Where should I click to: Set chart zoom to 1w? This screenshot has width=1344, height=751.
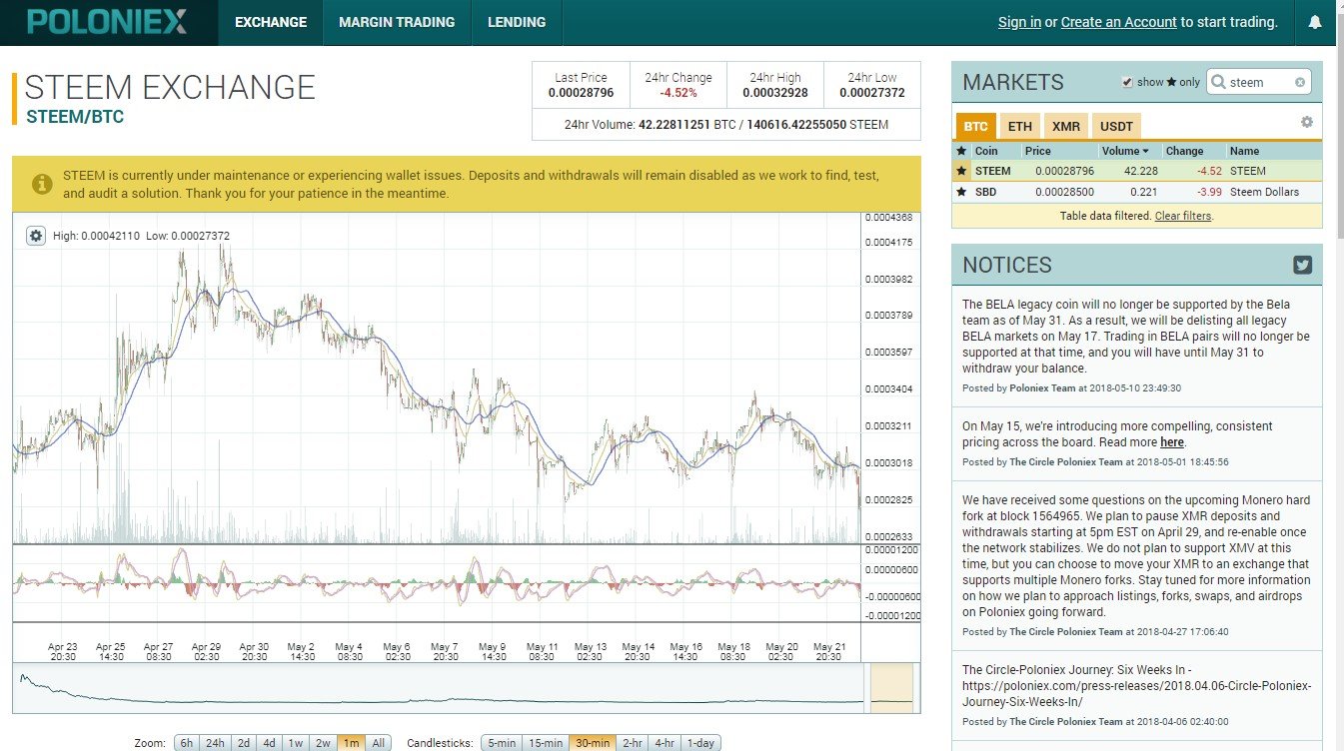click(296, 743)
